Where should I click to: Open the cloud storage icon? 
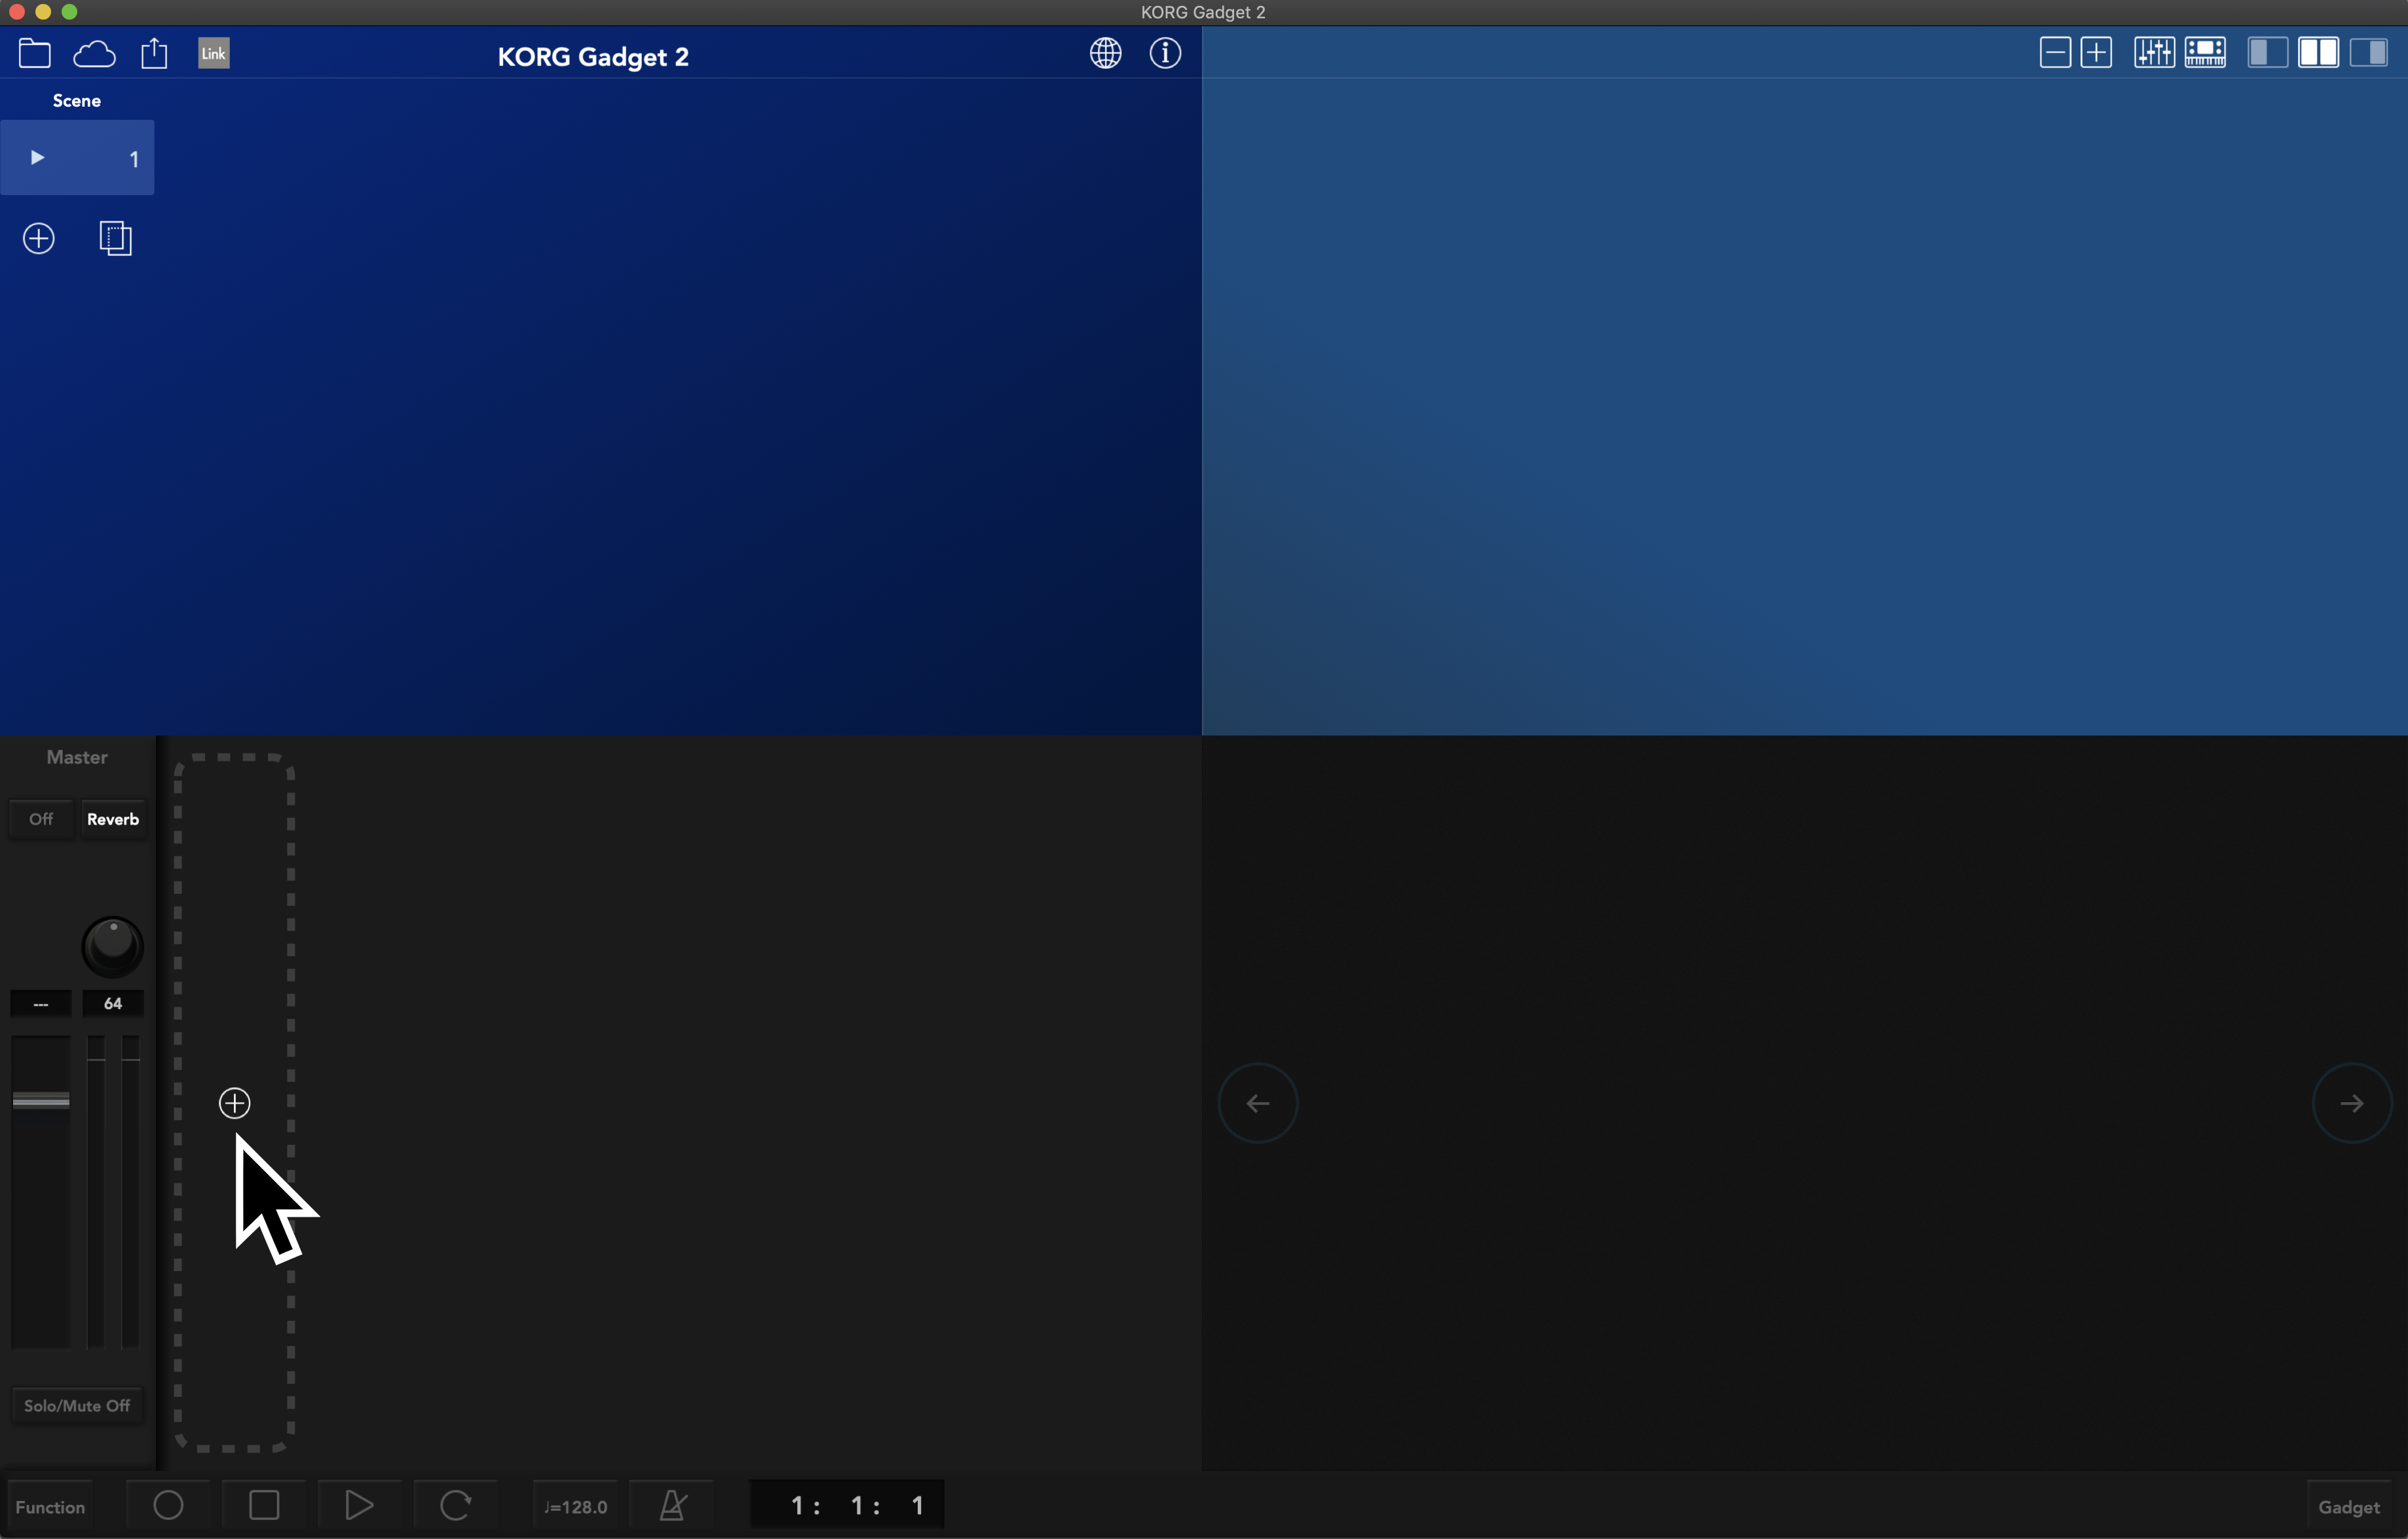coord(94,54)
